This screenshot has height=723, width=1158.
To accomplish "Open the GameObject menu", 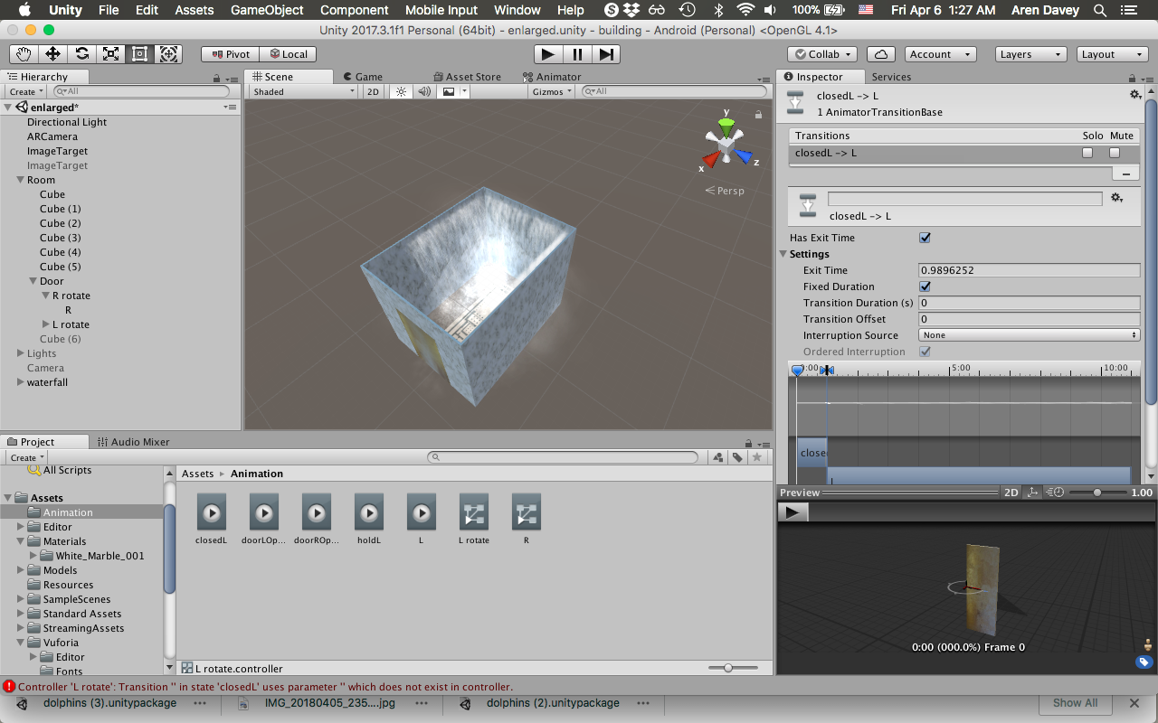I will 266,10.
